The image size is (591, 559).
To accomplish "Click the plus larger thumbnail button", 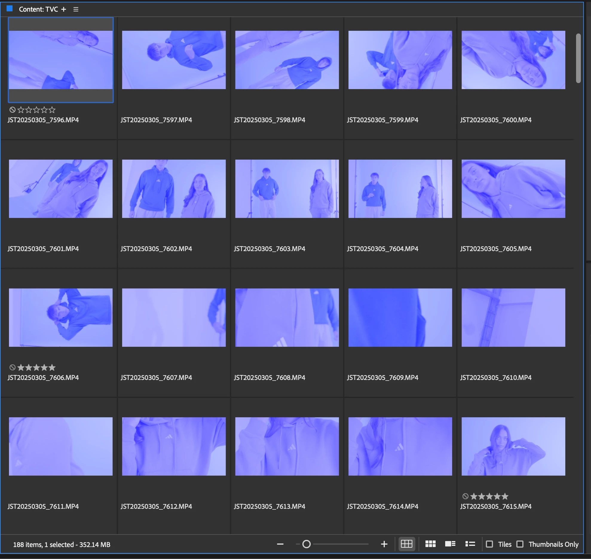I will pyautogui.click(x=384, y=544).
